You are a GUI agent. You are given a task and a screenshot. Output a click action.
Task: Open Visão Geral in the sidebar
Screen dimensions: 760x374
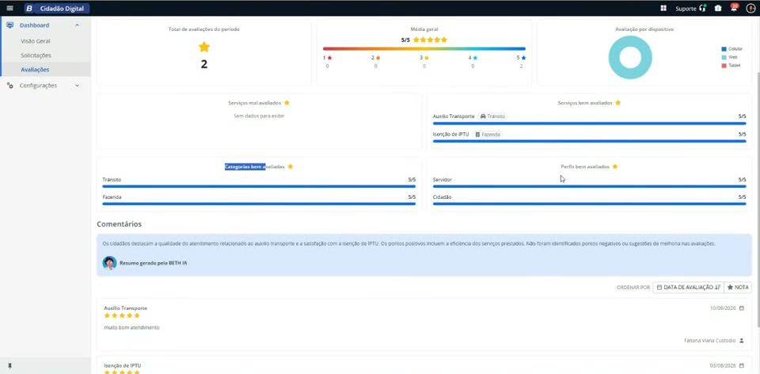[36, 41]
